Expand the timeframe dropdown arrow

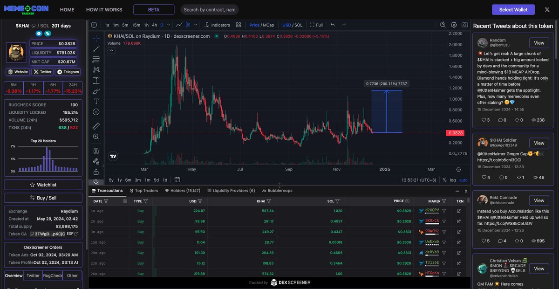[x=168, y=25]
